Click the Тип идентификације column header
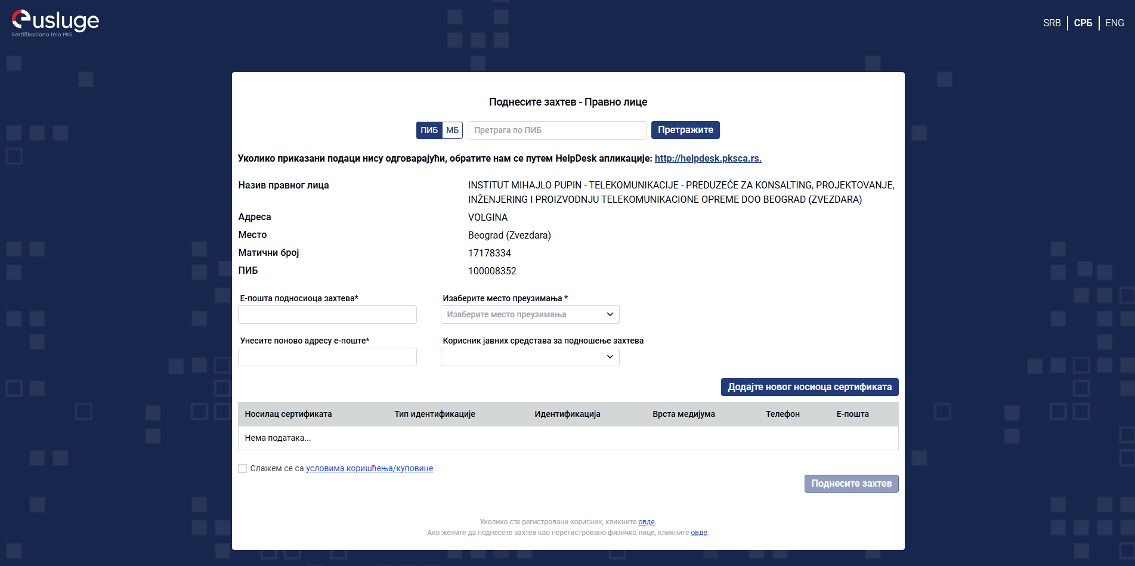The width and height of the screenshot is (1135, 566). click(x=435, y=415)
